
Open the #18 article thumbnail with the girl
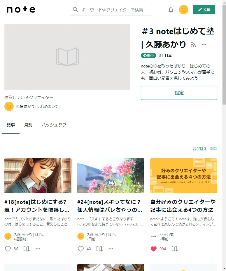(x=38, y=176)
